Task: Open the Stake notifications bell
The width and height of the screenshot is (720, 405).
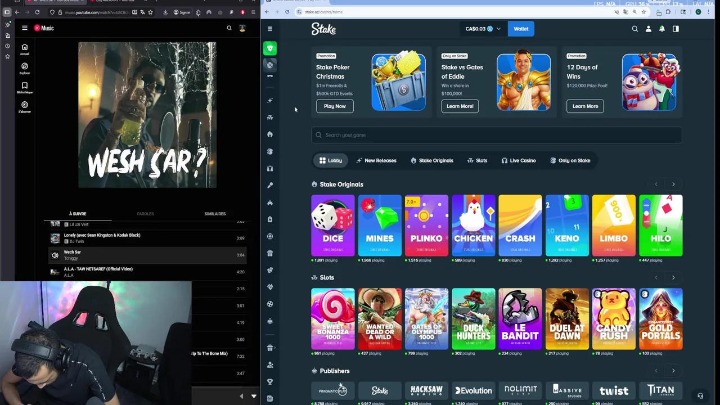Action: point(662,29)
